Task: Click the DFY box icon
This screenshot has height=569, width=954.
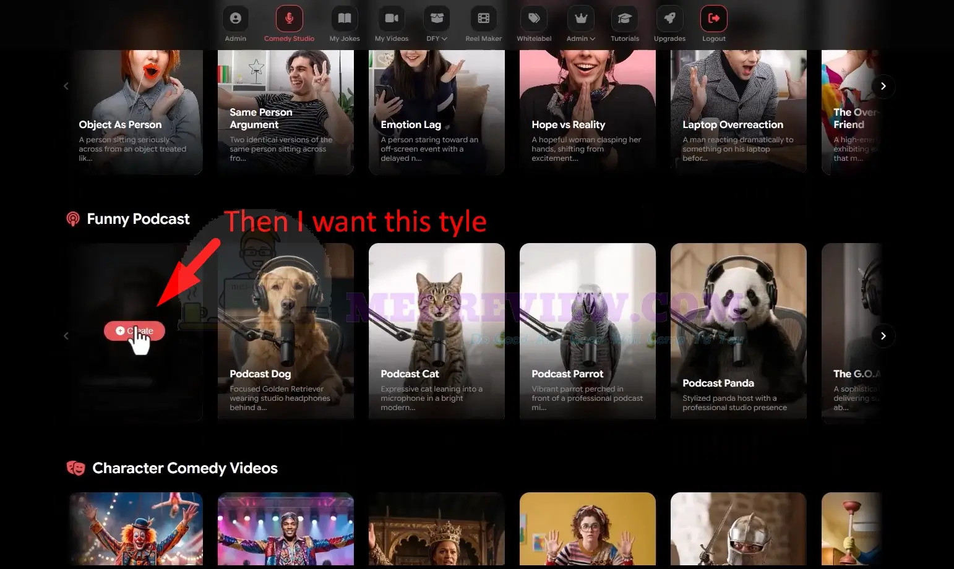Action: click(x=437, y=19)
